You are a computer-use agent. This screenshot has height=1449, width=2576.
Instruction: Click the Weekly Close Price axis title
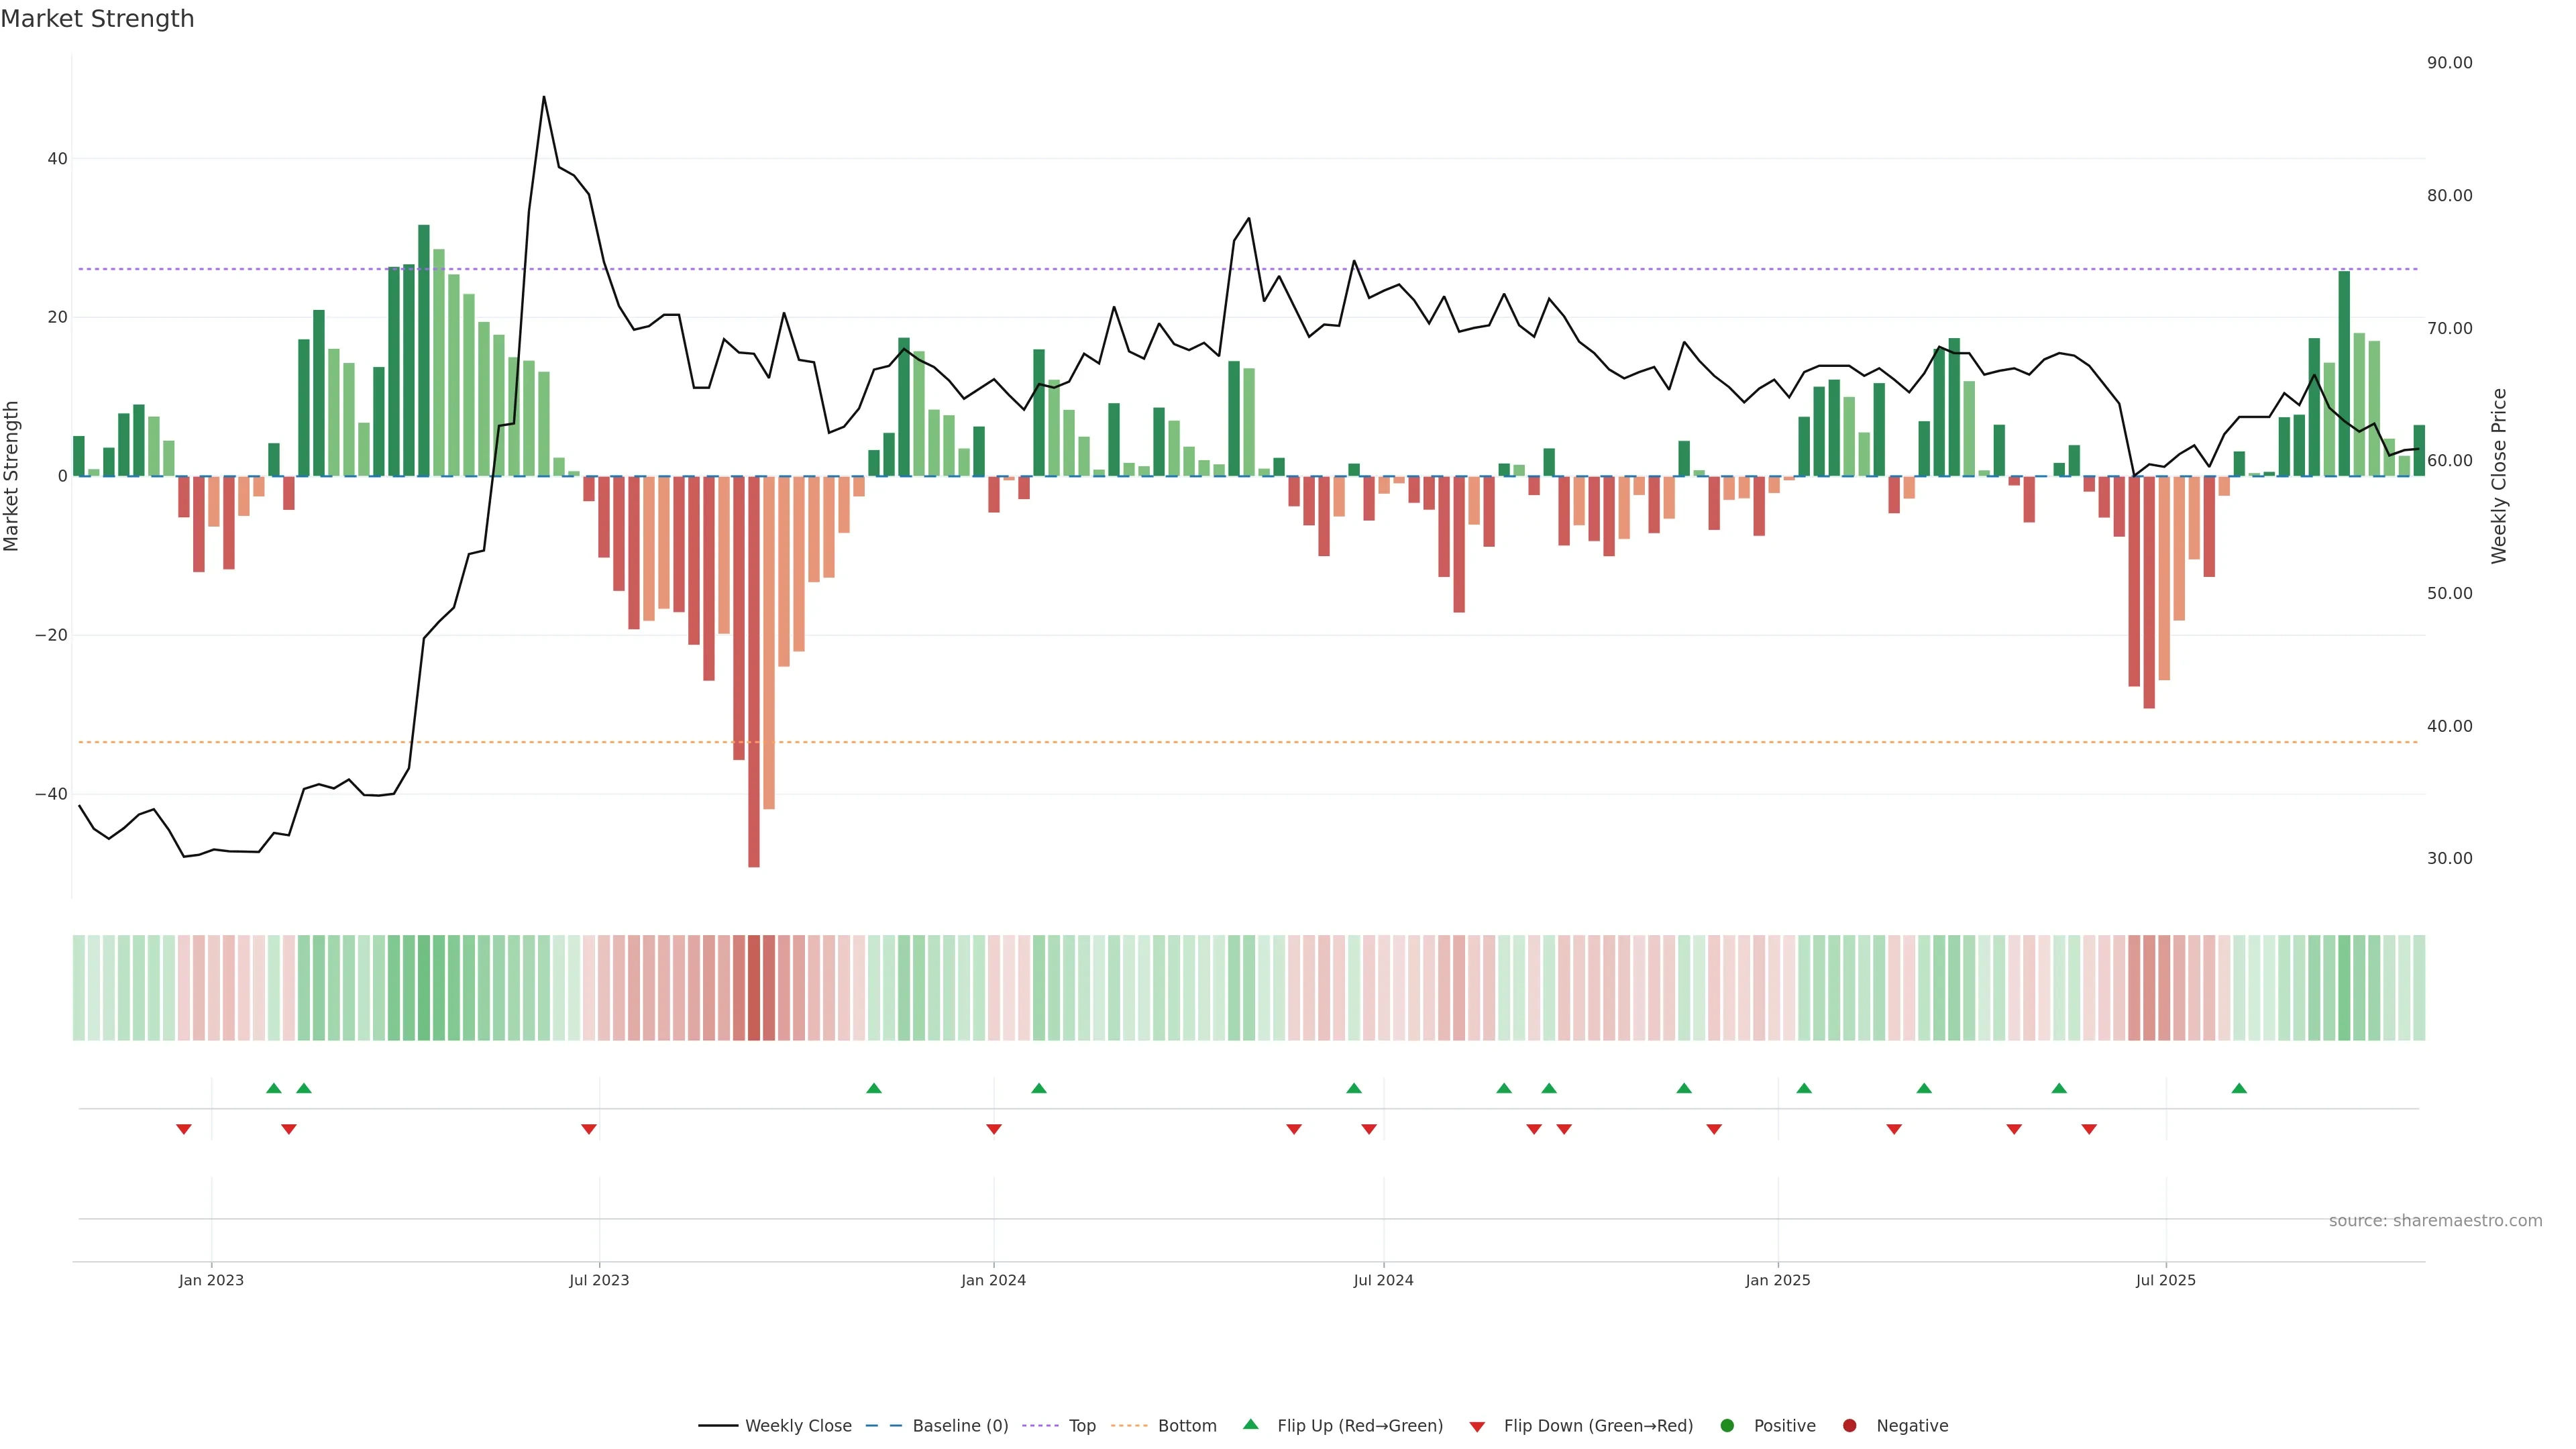point(2499,476)
